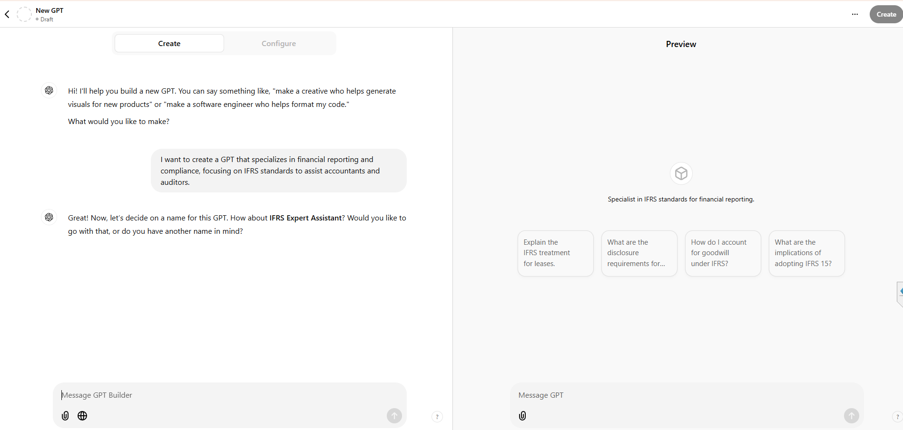Open the three-dot more options menu
The image size is (903, 430).
854,14
